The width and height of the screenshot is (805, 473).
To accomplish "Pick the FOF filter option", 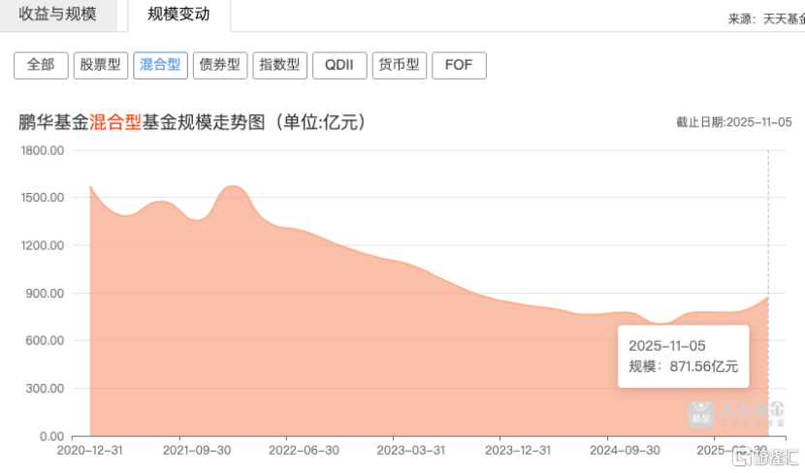I will pos(459,65).
